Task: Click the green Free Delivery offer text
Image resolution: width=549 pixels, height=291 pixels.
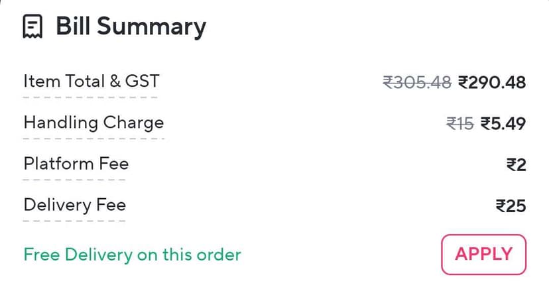Action: click(x=132, y=254)
